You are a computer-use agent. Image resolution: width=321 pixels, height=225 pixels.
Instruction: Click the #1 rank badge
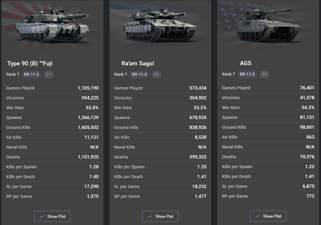coord(48,74)
